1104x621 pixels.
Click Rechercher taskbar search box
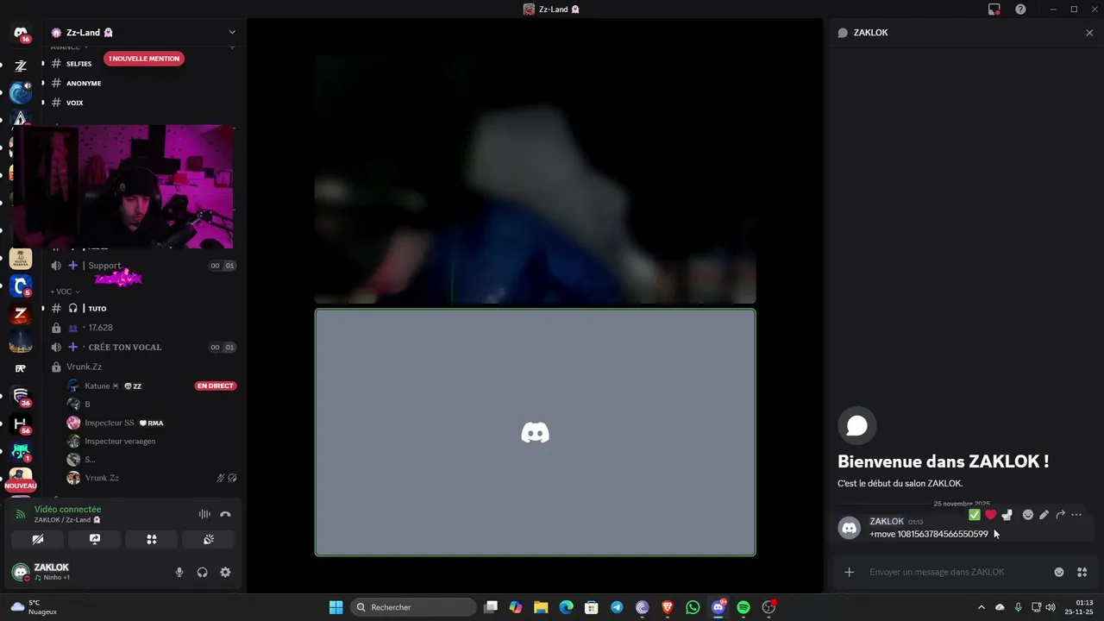point(415,607)
